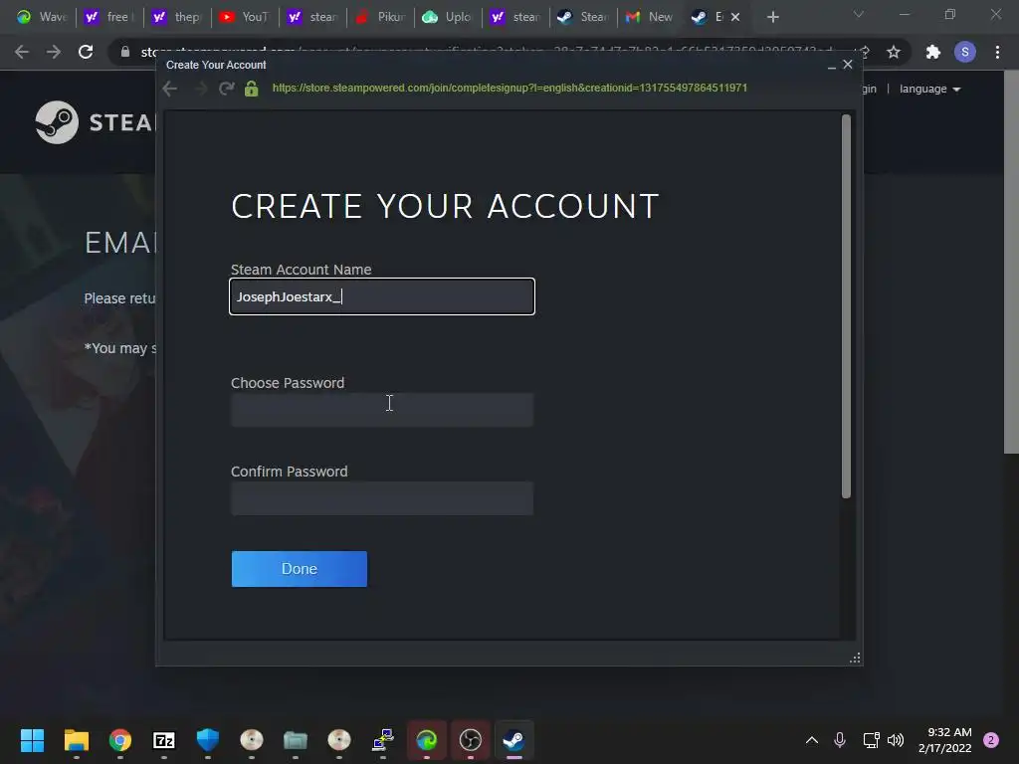Click the popup's corner grip handle
Viewport: 1019px width, 764px height.
click(x=855, y=659)
